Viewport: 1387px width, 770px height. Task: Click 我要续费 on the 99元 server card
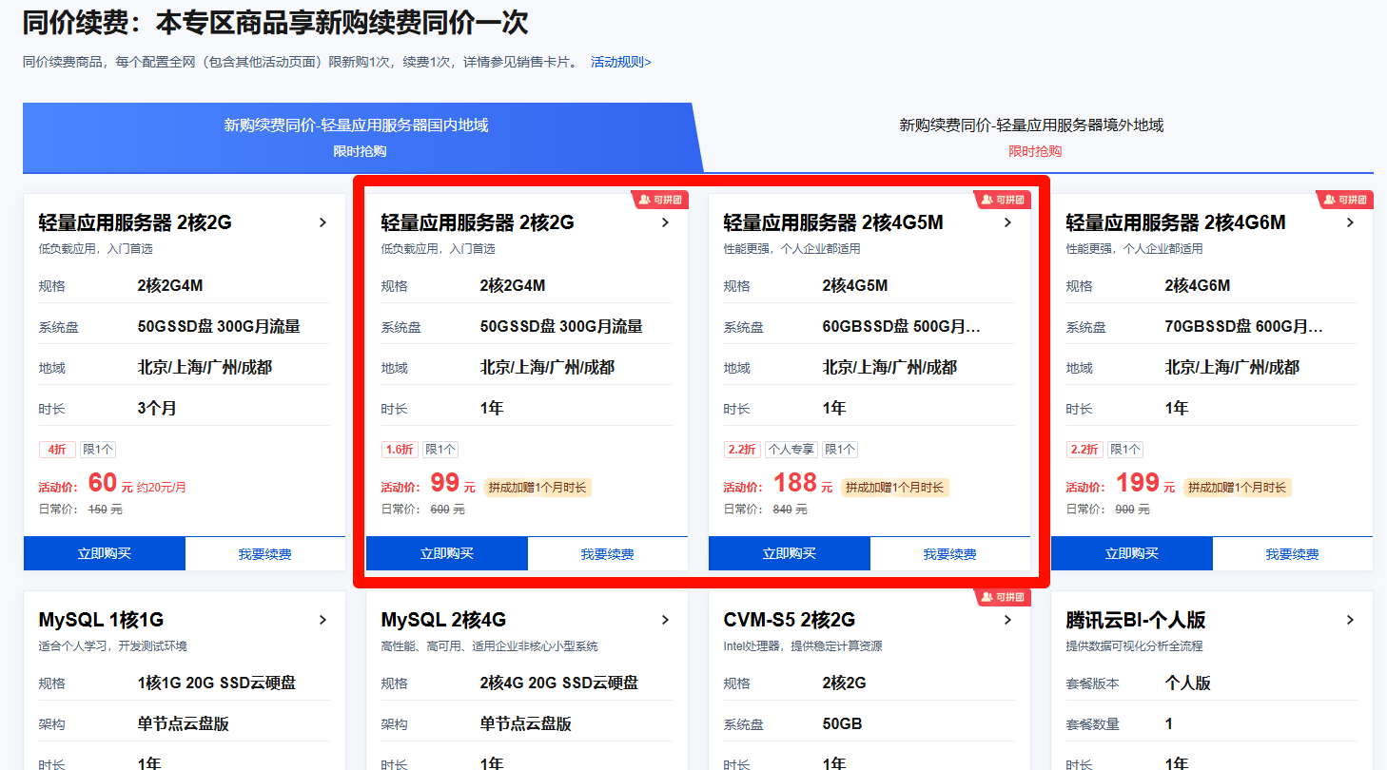pos(607,554)
